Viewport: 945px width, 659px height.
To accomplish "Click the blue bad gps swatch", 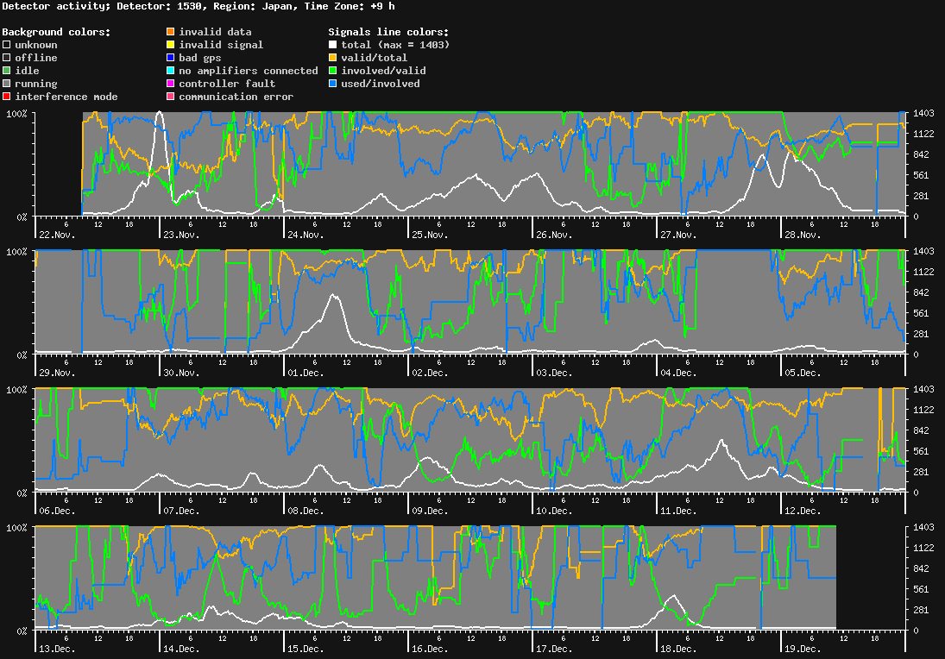I will tap(170, 58).
